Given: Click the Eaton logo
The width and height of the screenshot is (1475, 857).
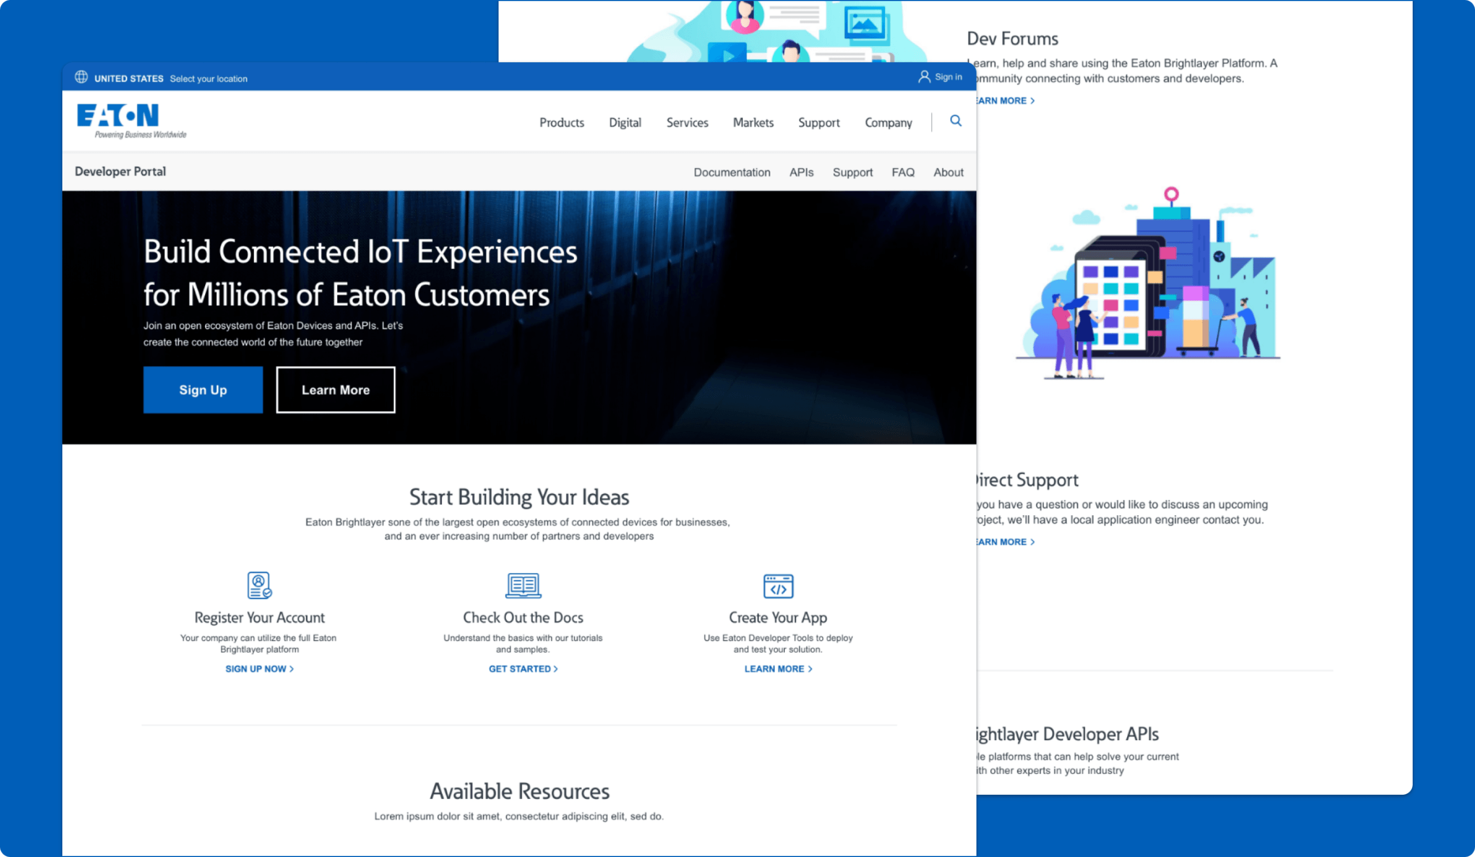Looking at the screenshot, I should tap(117, 118).
